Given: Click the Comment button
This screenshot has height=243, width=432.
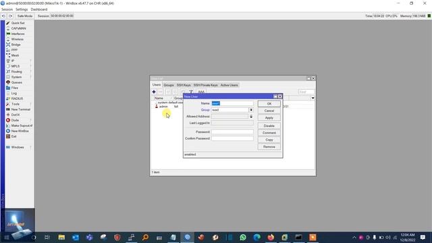Looking at the screenshot, I should point(269,133).
